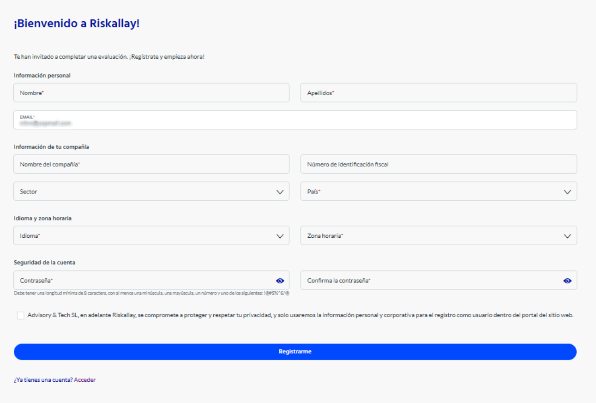This screenshot has height=403, width=596.
Task: Expand the Zona horaria selector
Action: tap(439, 235)
